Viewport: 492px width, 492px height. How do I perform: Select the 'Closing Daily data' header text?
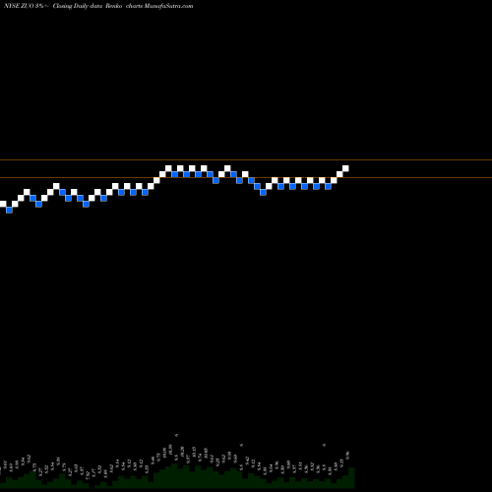click(77, 6)
